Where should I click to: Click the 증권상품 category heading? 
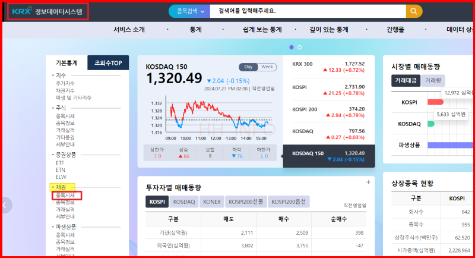66,155
